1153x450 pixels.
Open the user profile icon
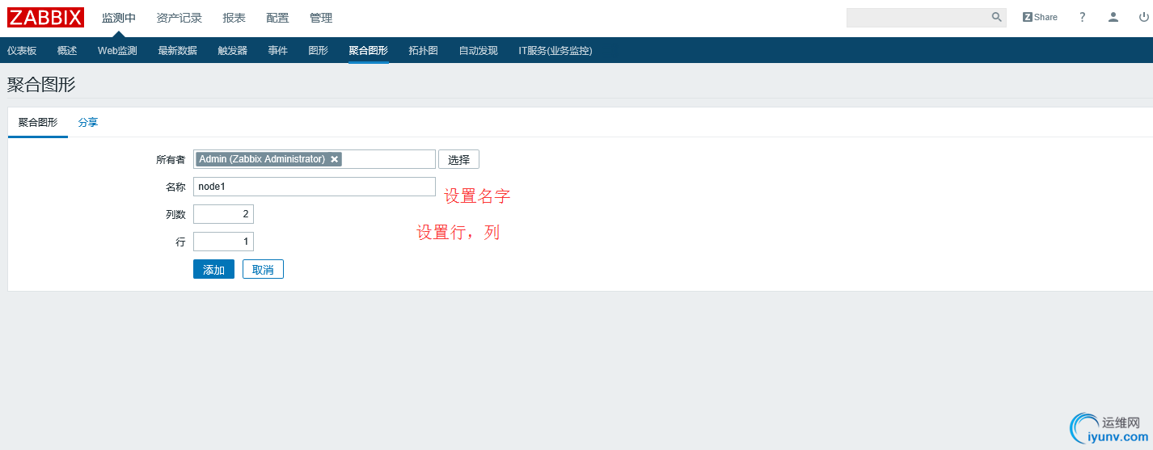[x=1113, y=17]
